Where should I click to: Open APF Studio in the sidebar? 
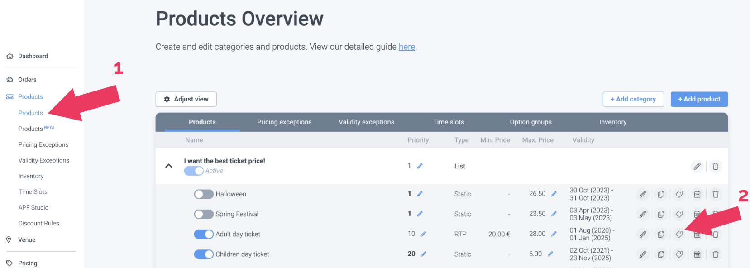(x=33, y=208)
